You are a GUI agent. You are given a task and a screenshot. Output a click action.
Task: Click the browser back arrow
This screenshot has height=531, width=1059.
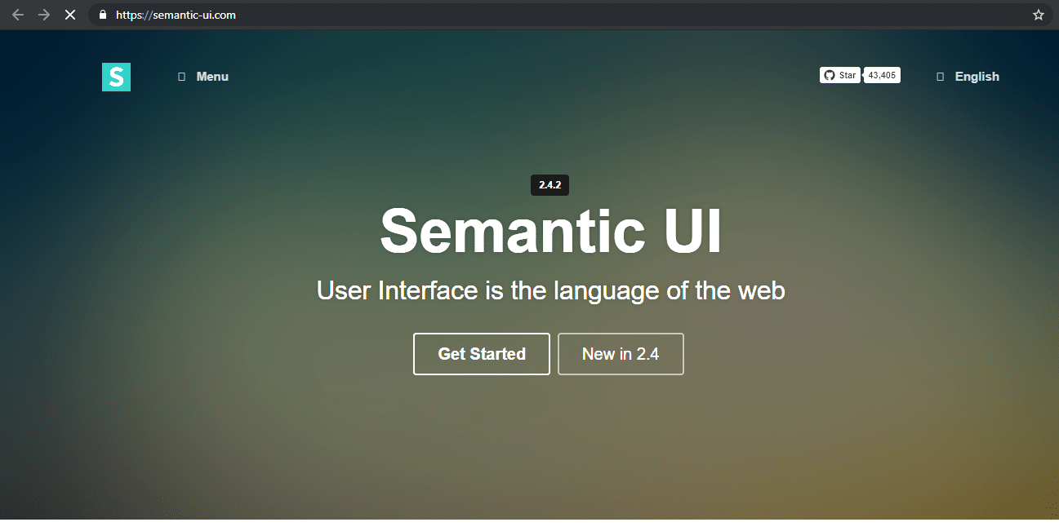[18, 15]
